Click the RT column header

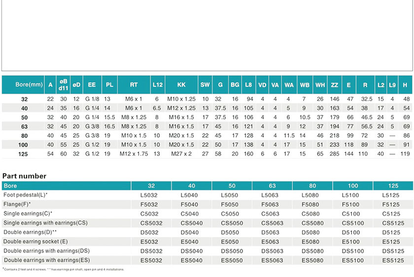point(134,85)
